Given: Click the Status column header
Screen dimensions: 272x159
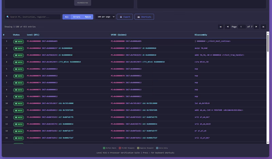Looking at the screenshot, I should click(x=16, y=35).
